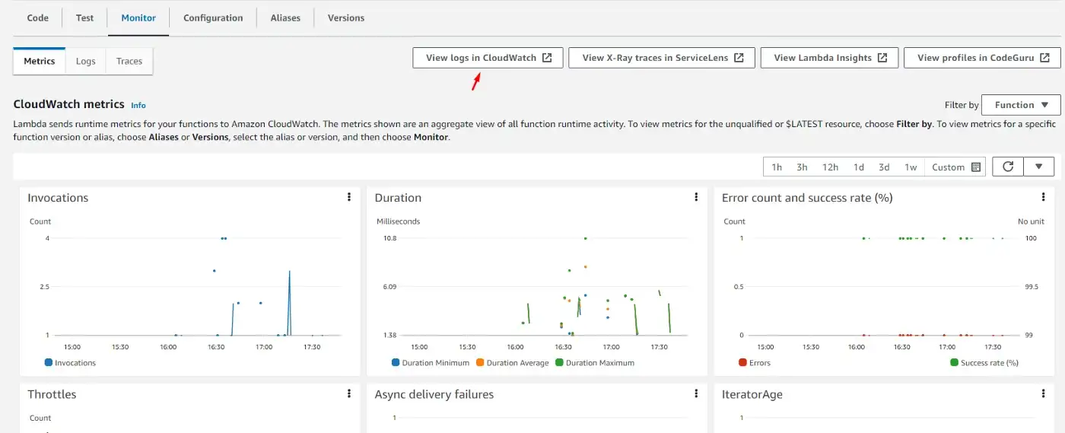
Task: Click View profiles in CodeGuru
Action: pyautogui.click(x=982, y=58)
